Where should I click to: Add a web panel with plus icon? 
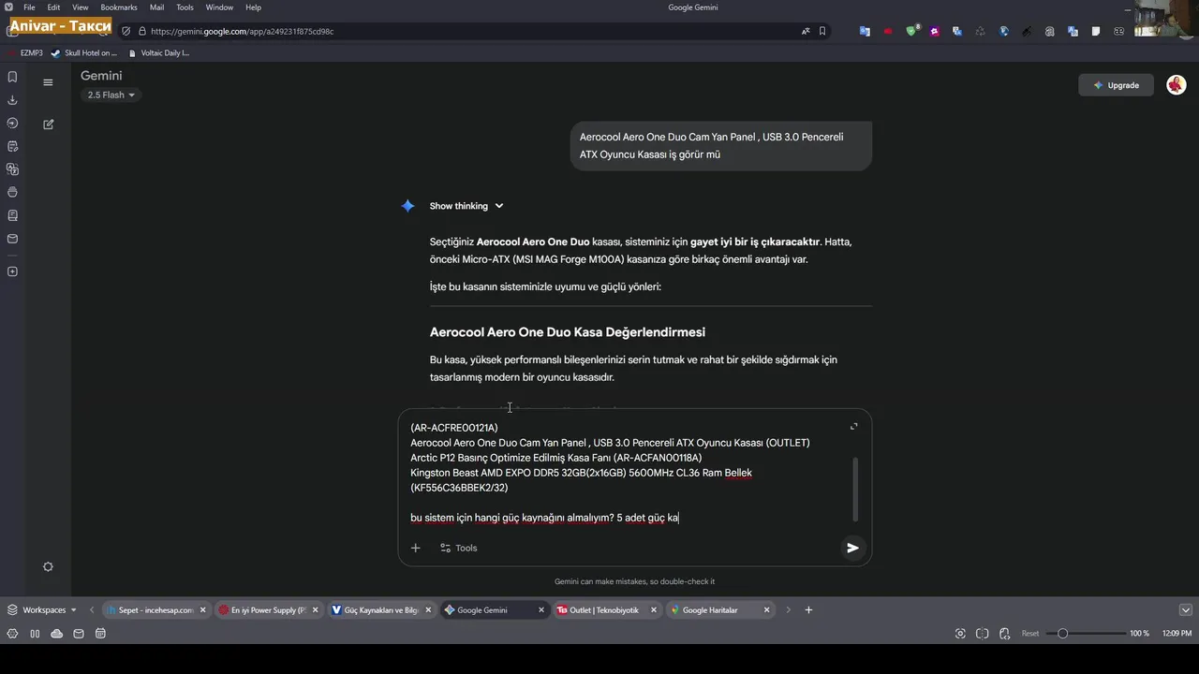(x=12, y=271)
